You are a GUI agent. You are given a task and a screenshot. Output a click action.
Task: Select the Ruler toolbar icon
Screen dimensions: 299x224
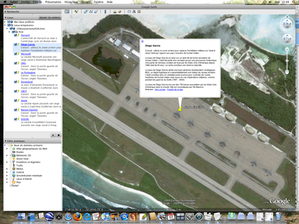[105, 12]
